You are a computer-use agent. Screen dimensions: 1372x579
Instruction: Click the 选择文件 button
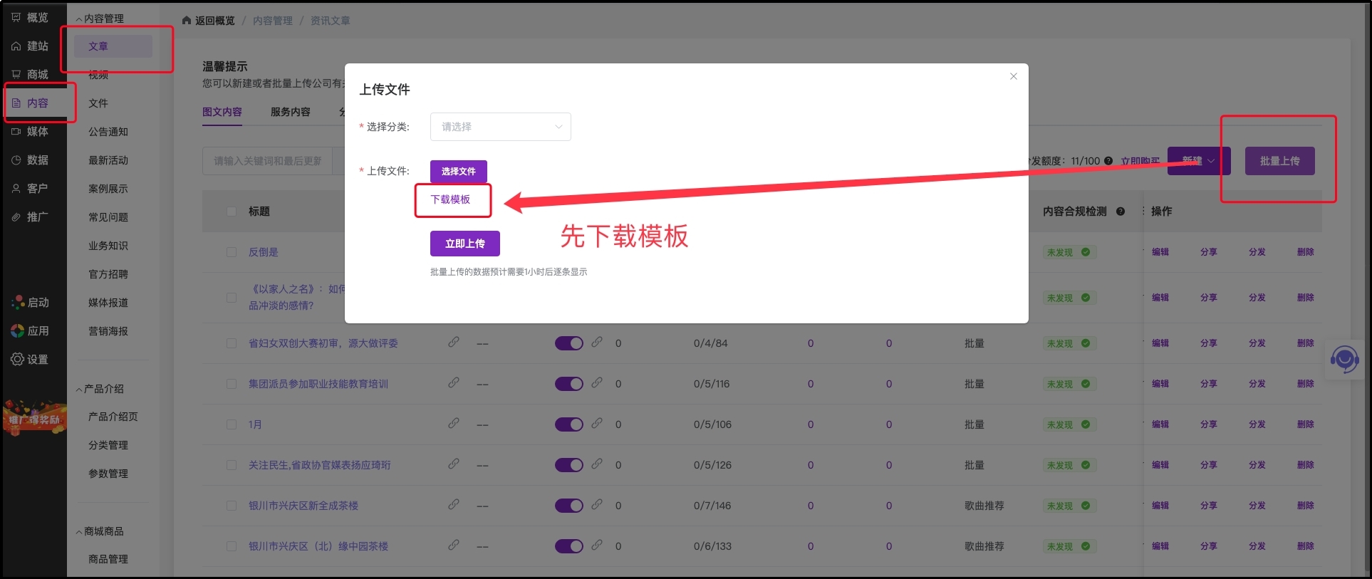tap(459, 172)
